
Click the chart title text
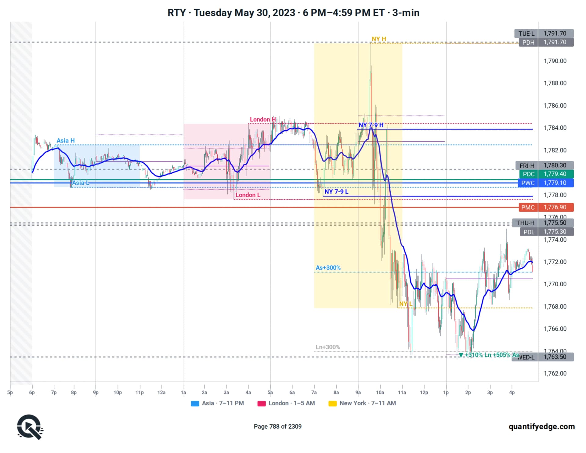[x=293, y=13]
